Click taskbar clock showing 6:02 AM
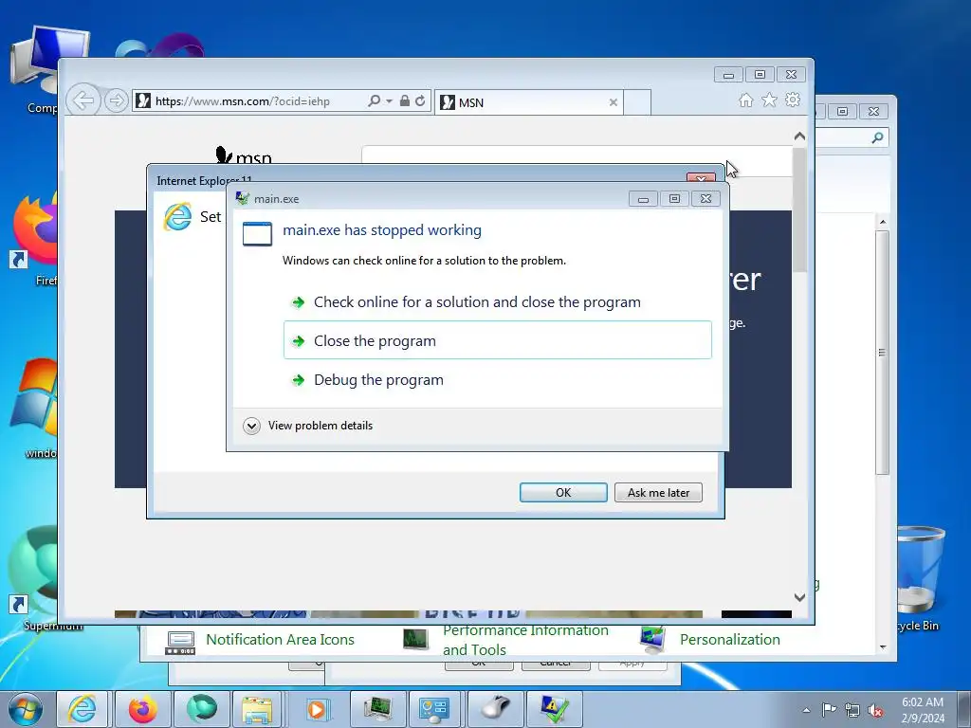This screenshot has height=728, width=971. (x=923, y=710)
